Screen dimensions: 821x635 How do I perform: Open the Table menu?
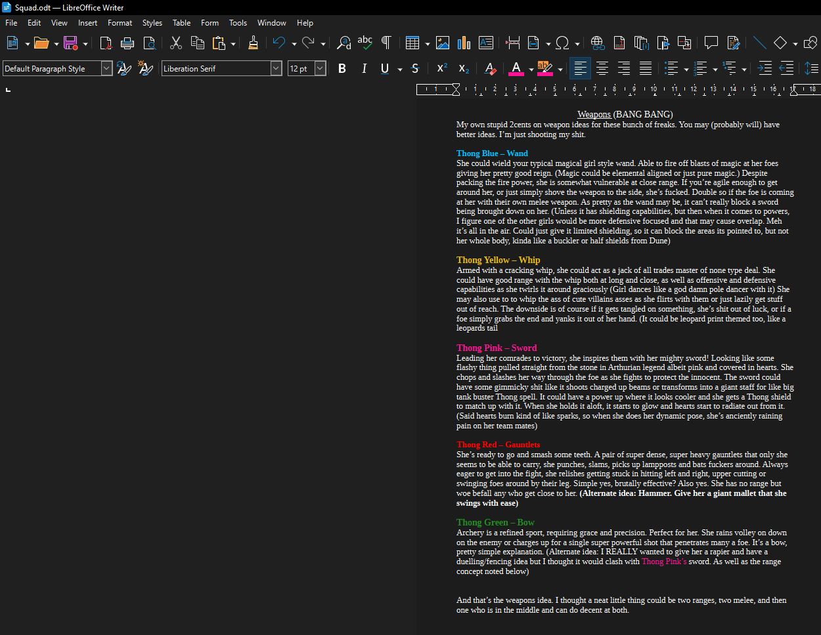[x=182, y=23]
